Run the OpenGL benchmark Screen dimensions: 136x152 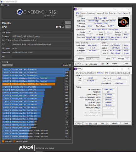(x=68, y=23)
